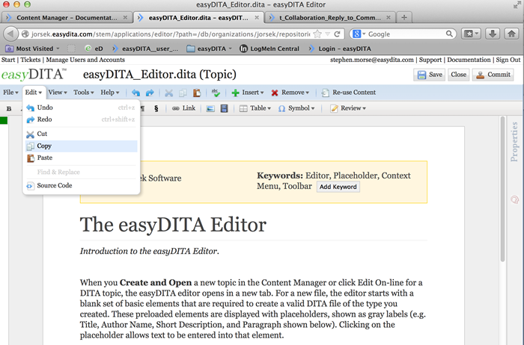Open the comments bubble in right sidebar

coord(515,199)
